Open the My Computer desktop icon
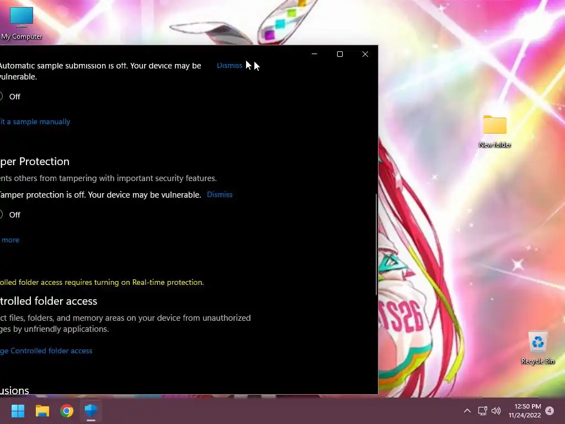 click(x=22, y=23)
